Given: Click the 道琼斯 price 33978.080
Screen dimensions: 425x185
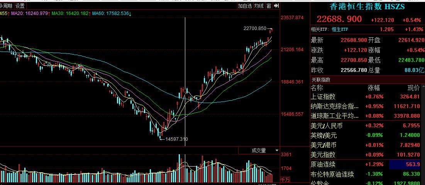Looking at the screenshot, I should (x=406, y=116).
